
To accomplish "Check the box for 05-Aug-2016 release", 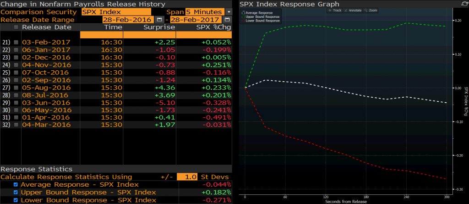I will click(x=16, y=87).
